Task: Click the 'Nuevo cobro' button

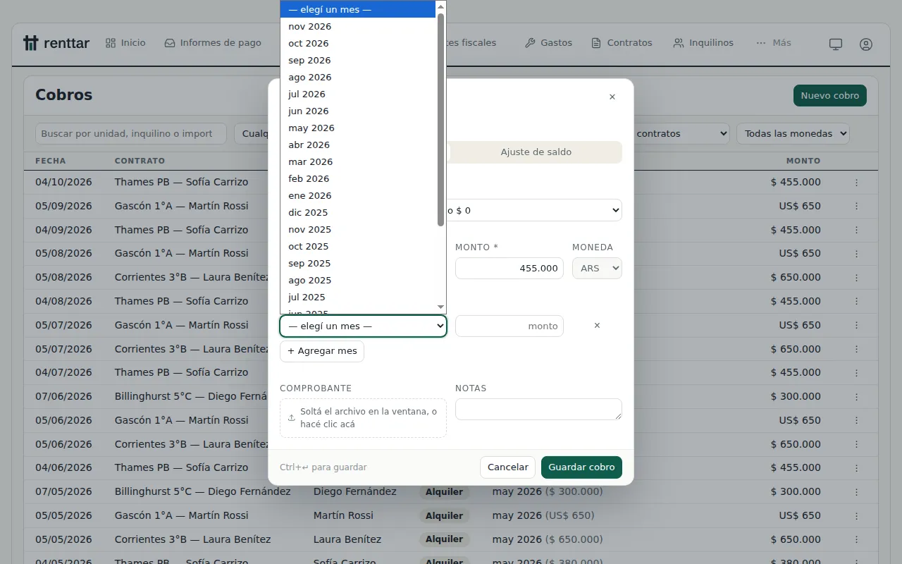Action: pyautogui.click(x=830, y=96)
